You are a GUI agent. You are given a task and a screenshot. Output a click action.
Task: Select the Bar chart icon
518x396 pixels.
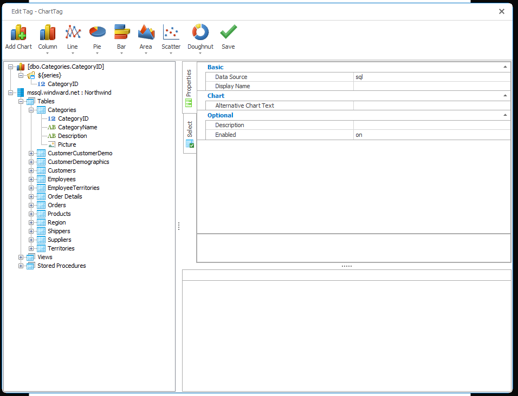click(121, 32)
